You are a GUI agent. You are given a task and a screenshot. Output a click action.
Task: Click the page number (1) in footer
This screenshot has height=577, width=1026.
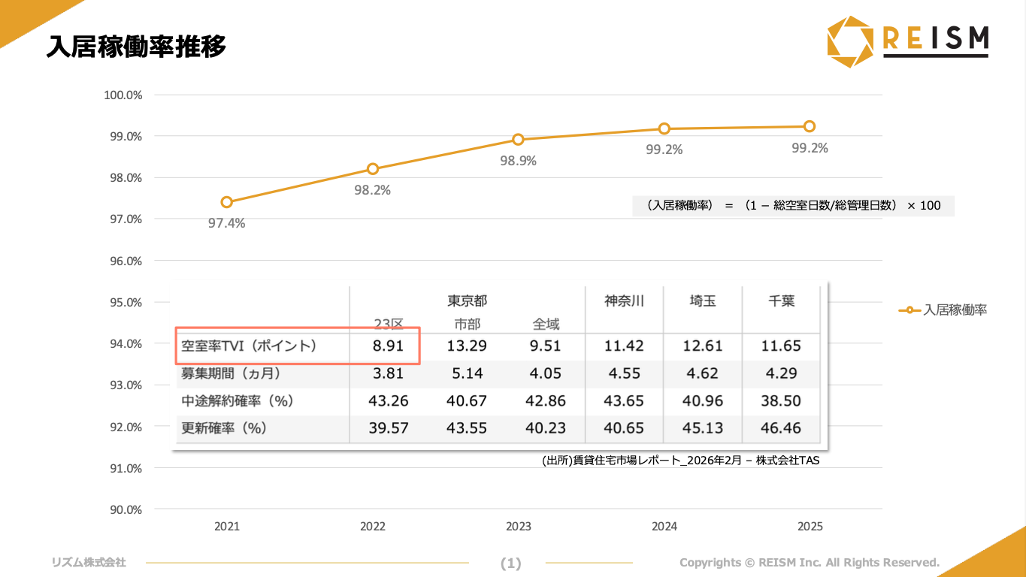point(511,563)
